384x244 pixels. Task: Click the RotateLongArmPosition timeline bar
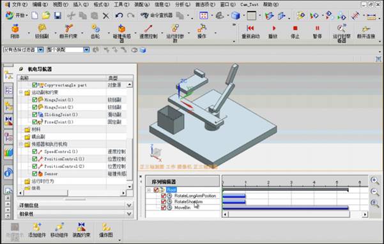pos(234,196)
